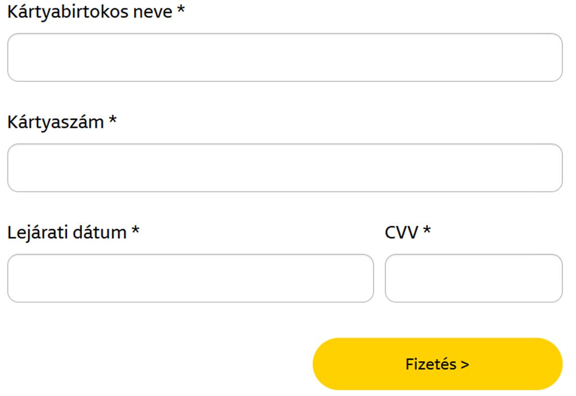
Task: Click the Kártyaszám label text
Action: (56, 122)
